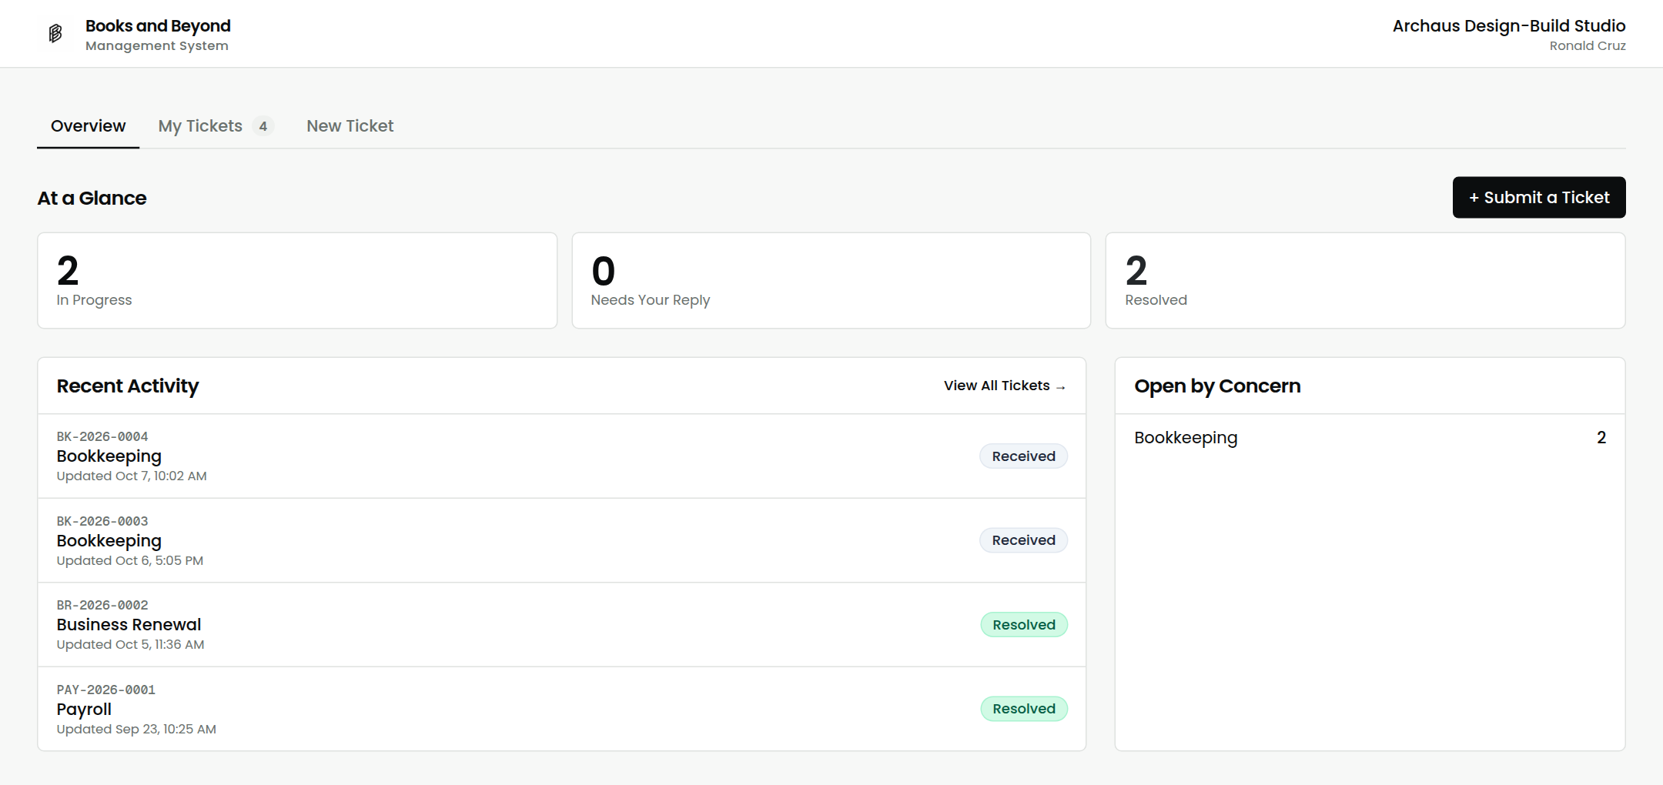This screenshot has width=1663, height=785.
Task: Click Updated Oct 5, 11:36 AM timestamp
Action: [x=130, y=645]
